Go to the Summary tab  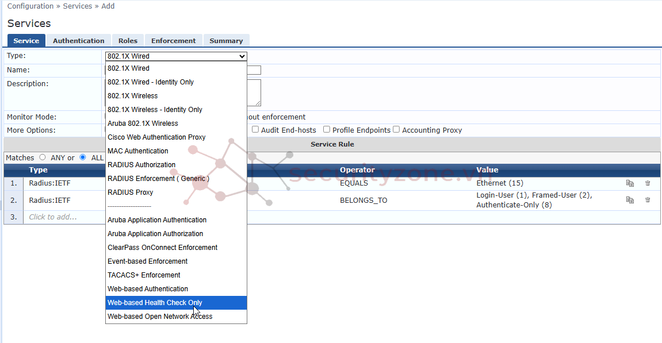click(226, 41)
